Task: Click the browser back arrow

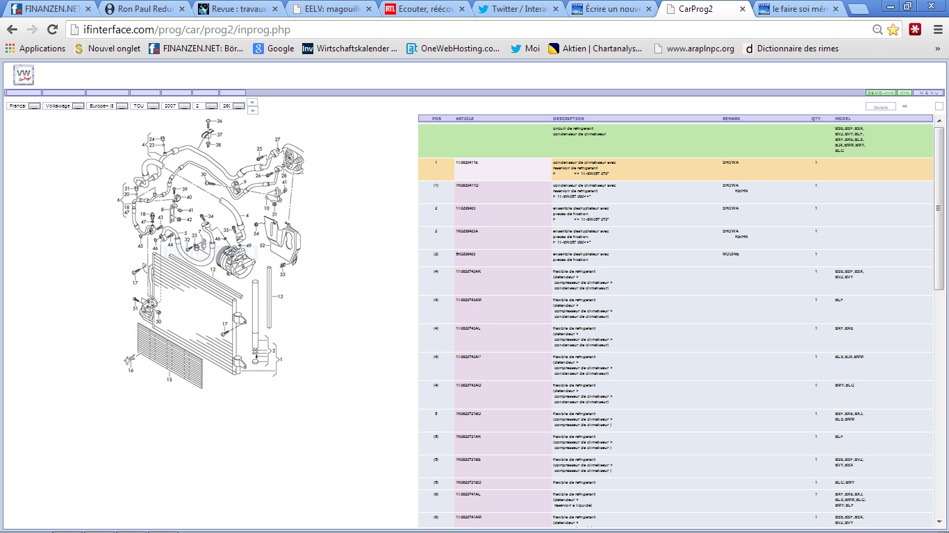Action: pos(12,30)
